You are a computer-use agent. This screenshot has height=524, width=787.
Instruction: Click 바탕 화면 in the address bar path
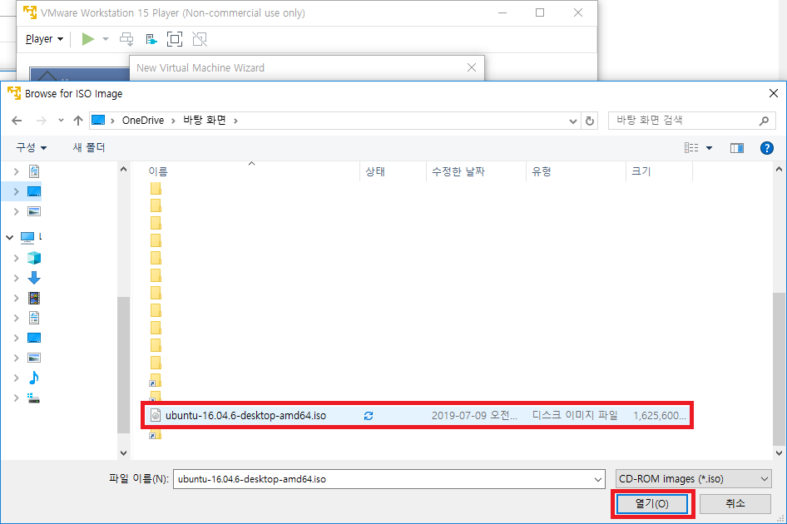(x=205, y=121)
